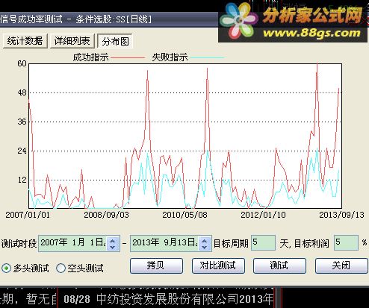Select the 多头测试 radio button
The width and height of the screenshot is (369, 308).
[6, 268]
